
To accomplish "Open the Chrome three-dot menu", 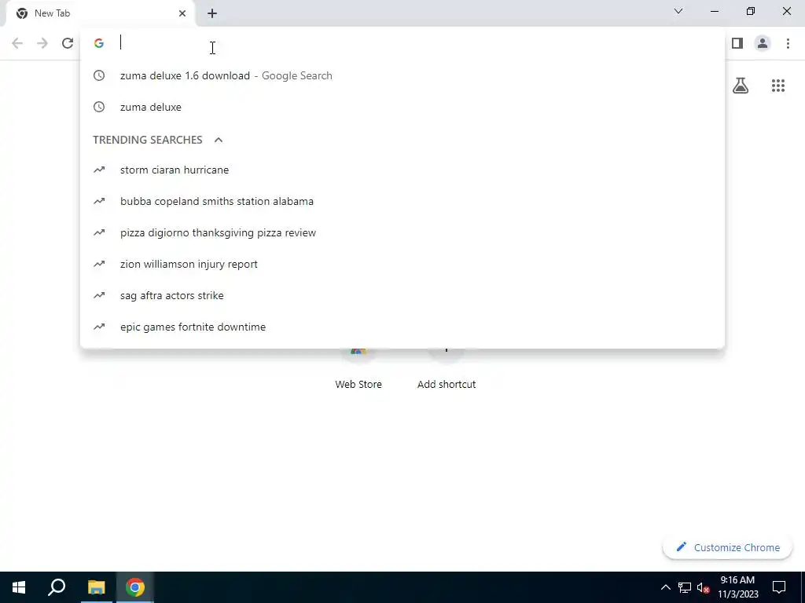I will coord(788,43).
